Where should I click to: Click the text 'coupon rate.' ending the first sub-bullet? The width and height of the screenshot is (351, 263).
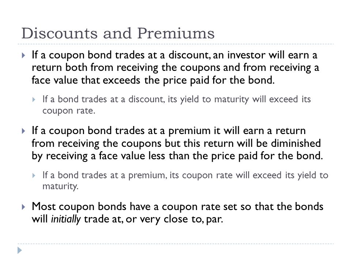click(x=69, y=111)
